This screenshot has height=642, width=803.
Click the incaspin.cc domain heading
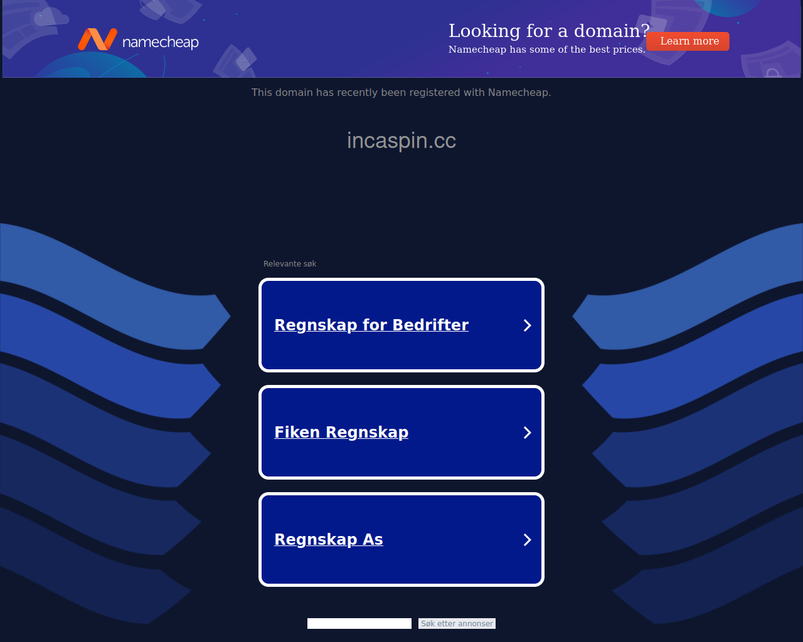click(401, 140)
